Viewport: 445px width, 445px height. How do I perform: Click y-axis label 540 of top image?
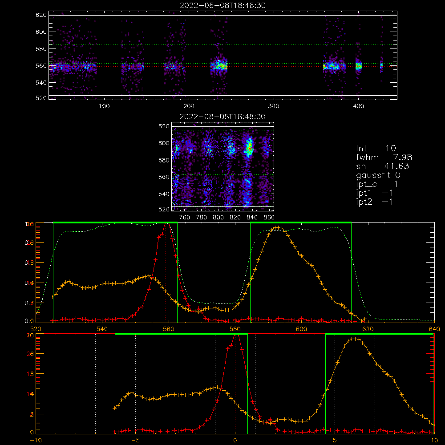[x=41, y=83]
